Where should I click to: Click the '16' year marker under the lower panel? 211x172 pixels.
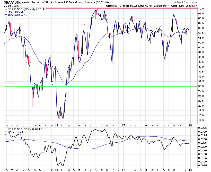coord(57,170)
